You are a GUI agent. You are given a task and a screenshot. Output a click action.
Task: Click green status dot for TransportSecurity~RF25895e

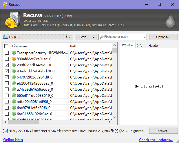14,53
